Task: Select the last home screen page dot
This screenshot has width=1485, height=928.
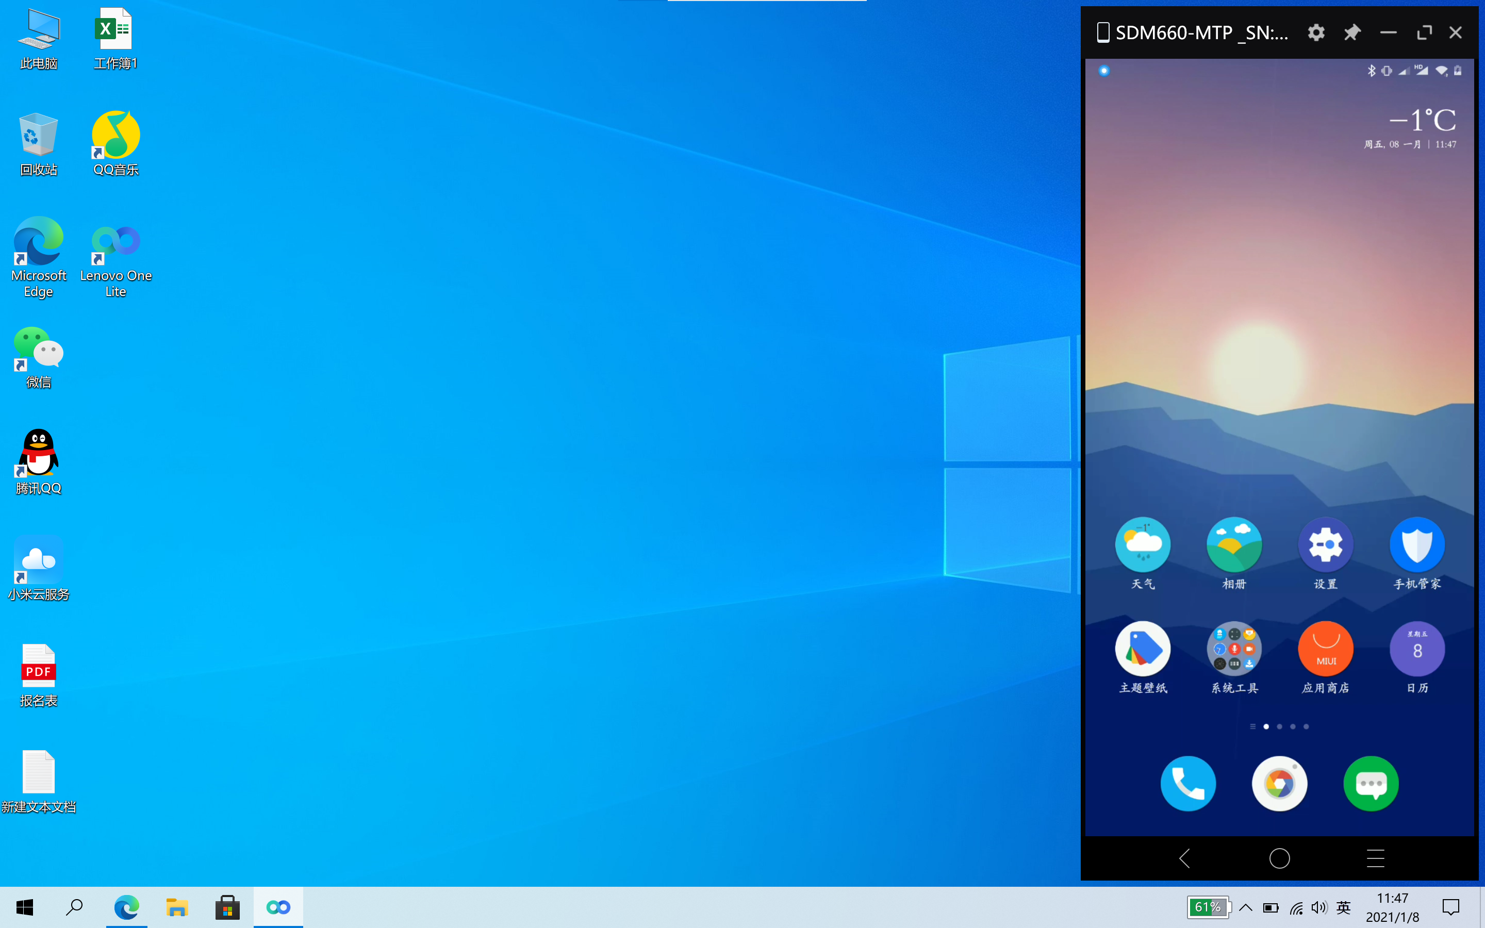Action: (1306, 727)
